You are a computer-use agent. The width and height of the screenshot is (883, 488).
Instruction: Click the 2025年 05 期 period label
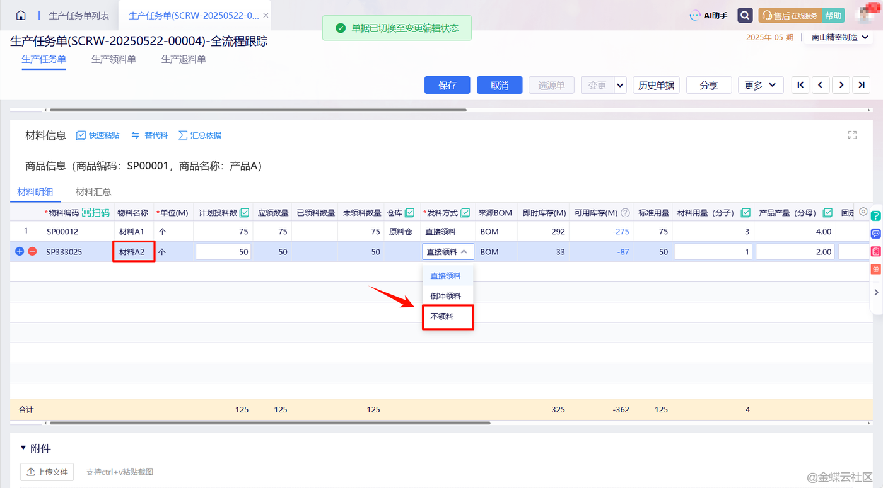pos(769,37)
